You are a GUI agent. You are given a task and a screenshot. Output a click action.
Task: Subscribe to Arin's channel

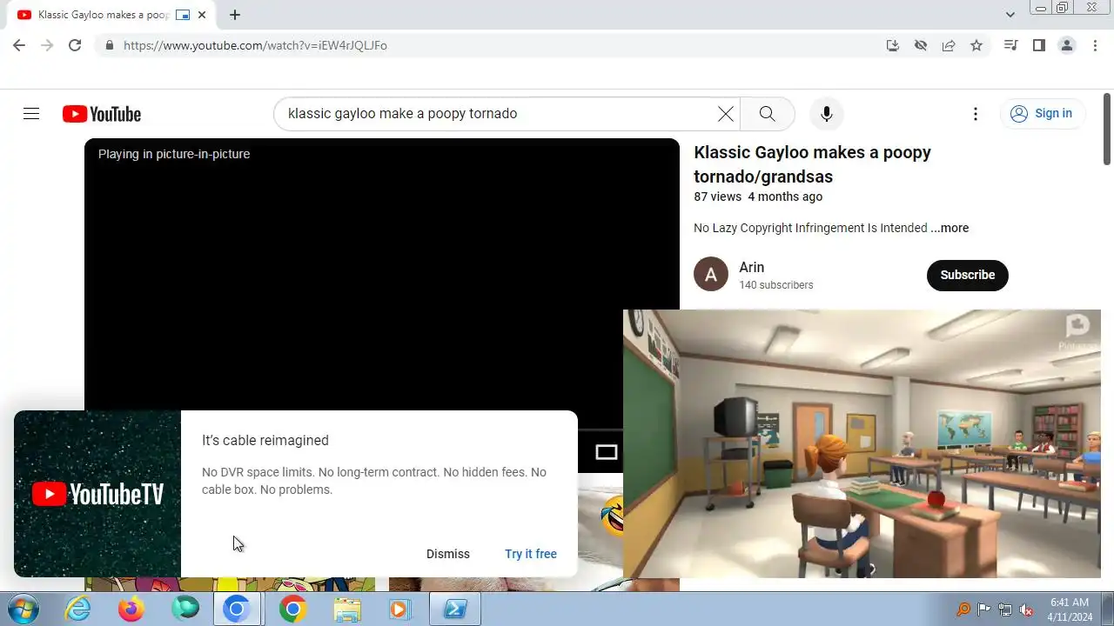(x=967, y=275)
